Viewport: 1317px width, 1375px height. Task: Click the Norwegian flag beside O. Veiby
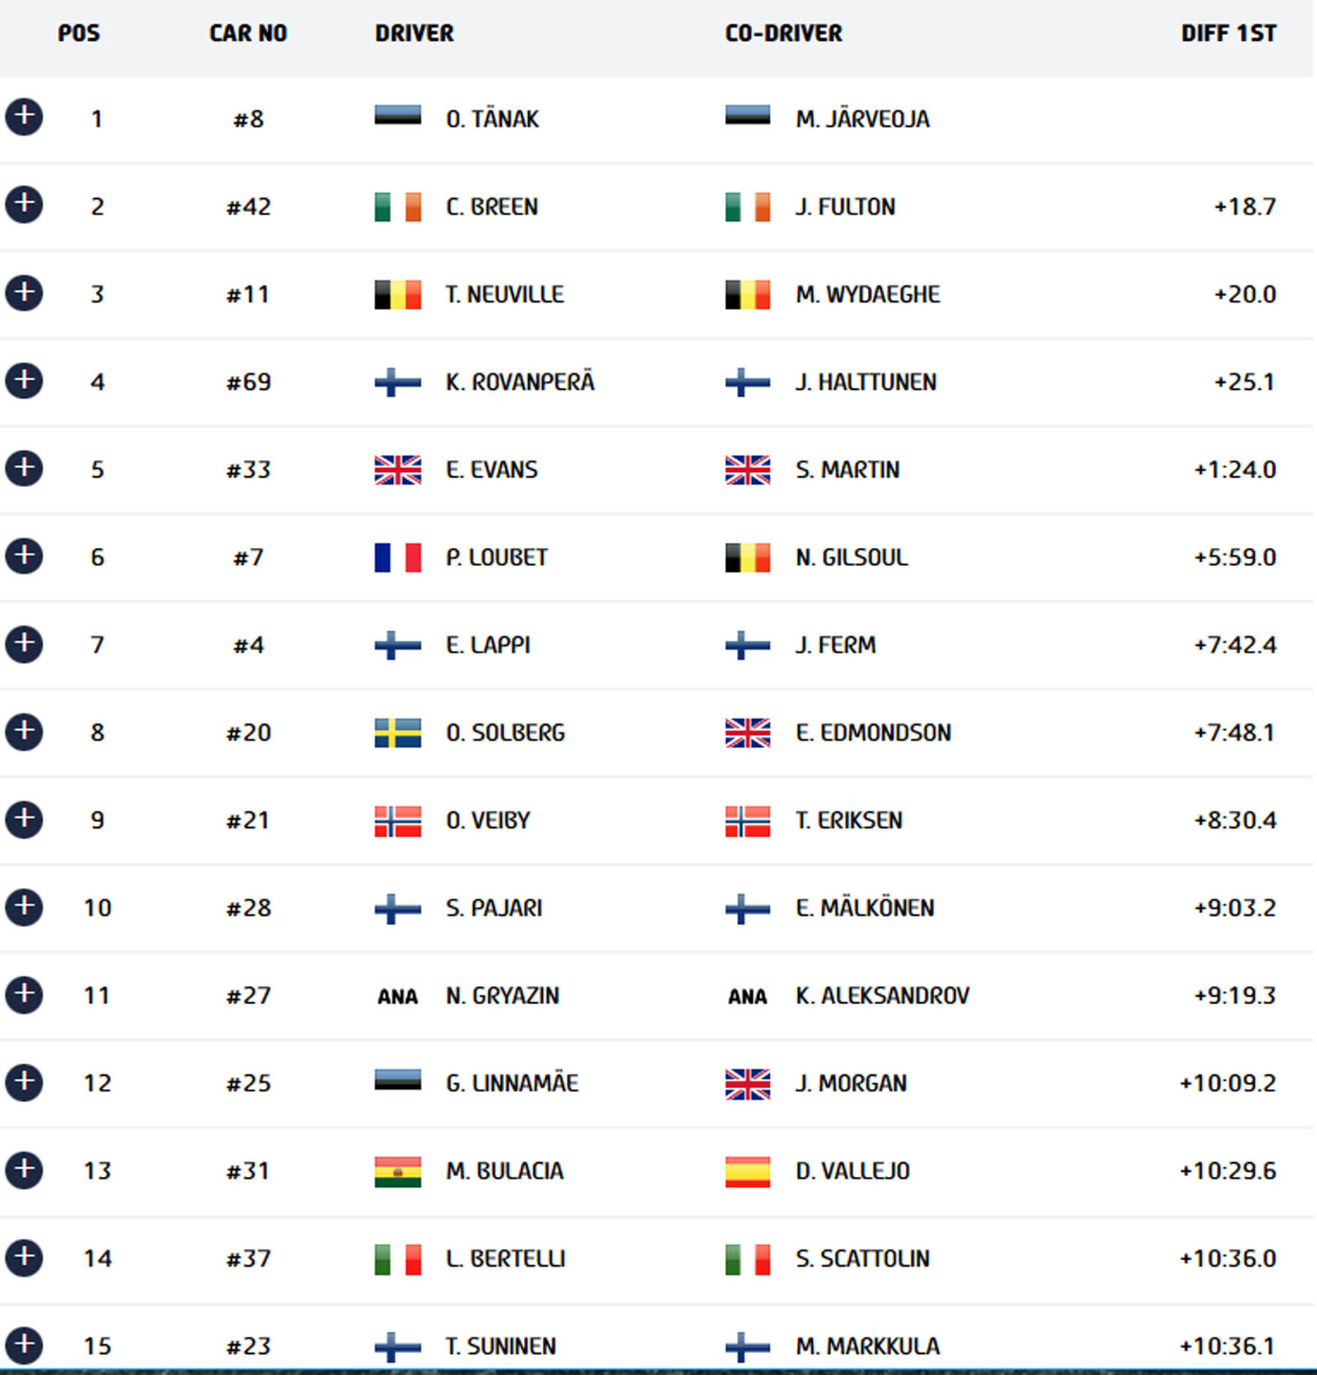click(397, 821)
